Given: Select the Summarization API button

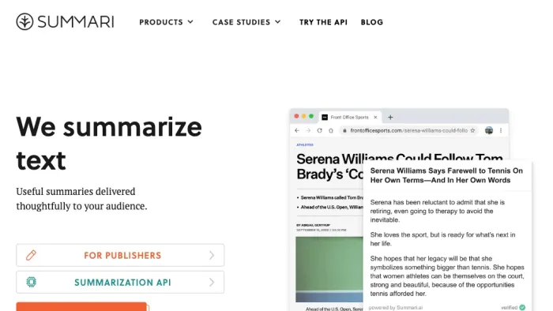Looking at the screenshot, I should pos(120,282).
